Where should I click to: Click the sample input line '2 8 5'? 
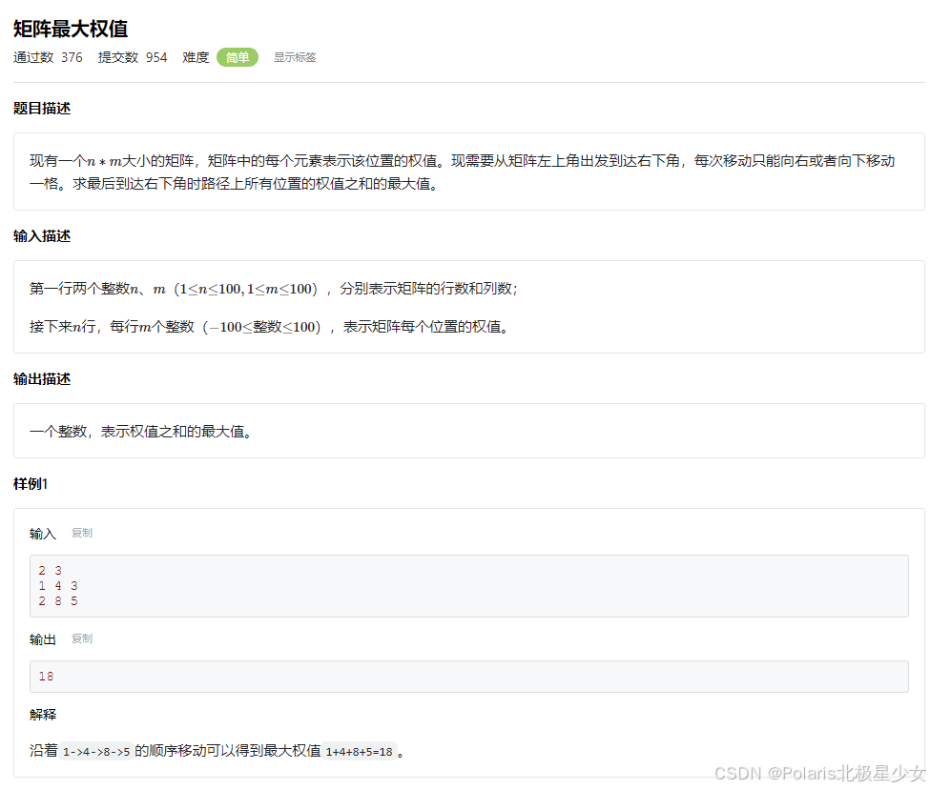click(x=58, y=601)
